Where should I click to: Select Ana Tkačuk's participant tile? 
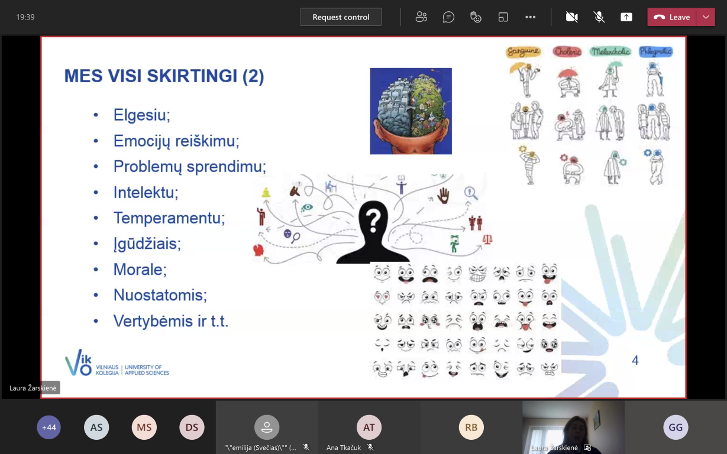[369, 427]
